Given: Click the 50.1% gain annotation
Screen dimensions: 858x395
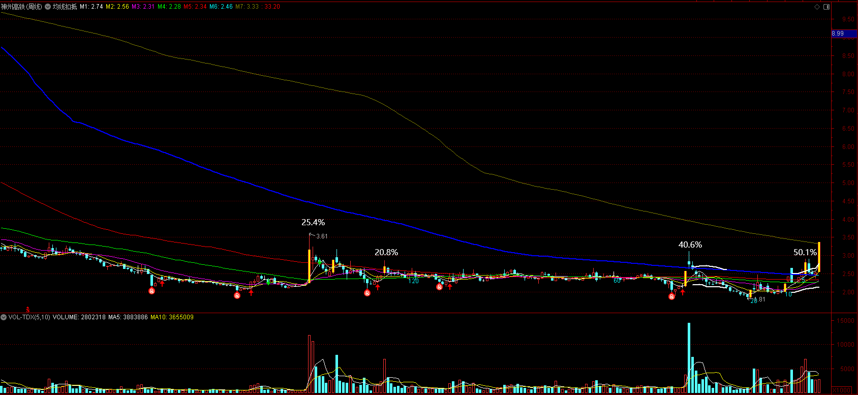Looking at the screenshot, I should [x=805, y=253].
